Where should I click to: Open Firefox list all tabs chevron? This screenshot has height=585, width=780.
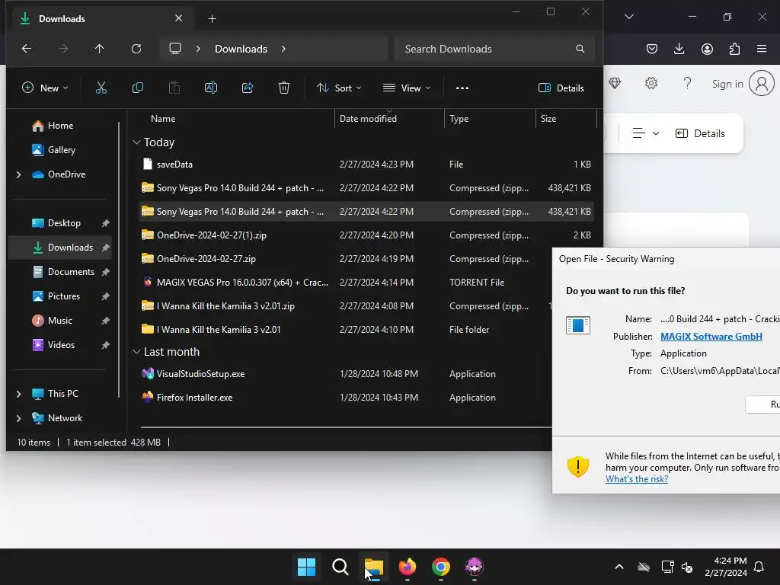[628, 17]
